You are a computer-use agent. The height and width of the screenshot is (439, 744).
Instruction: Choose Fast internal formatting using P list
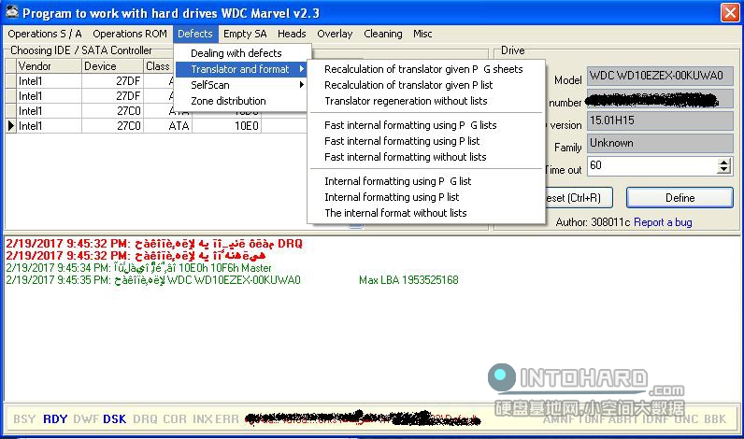point(425,141)
